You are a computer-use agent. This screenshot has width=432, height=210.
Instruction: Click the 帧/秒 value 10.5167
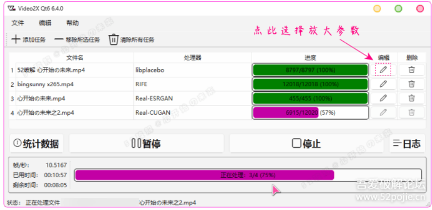click(x=56, y=165)
